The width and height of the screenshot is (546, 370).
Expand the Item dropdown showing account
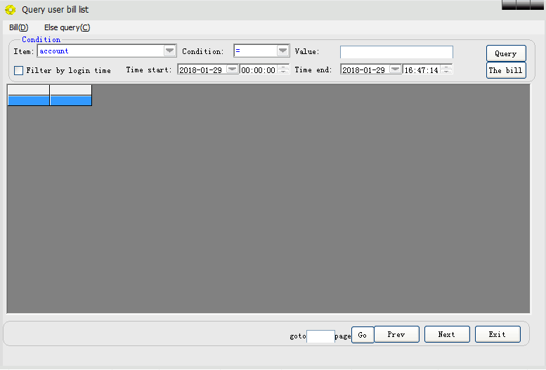point(169,51)
